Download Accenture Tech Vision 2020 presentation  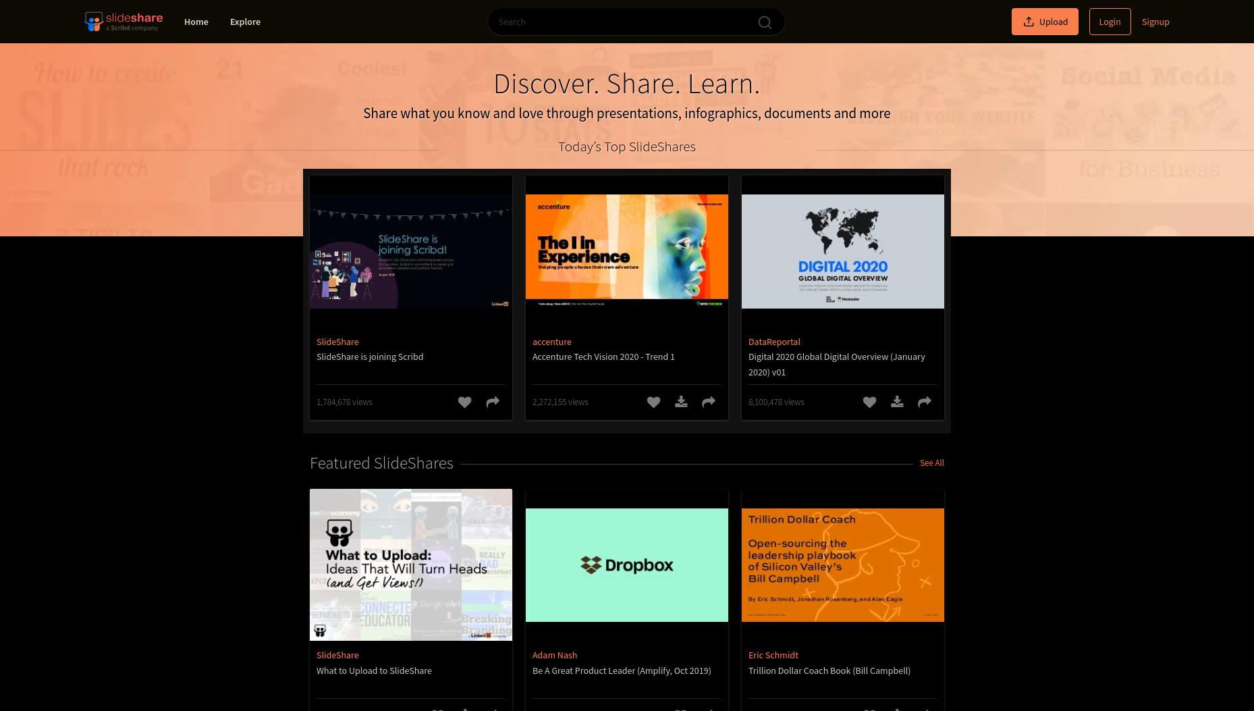pos(681,402)
